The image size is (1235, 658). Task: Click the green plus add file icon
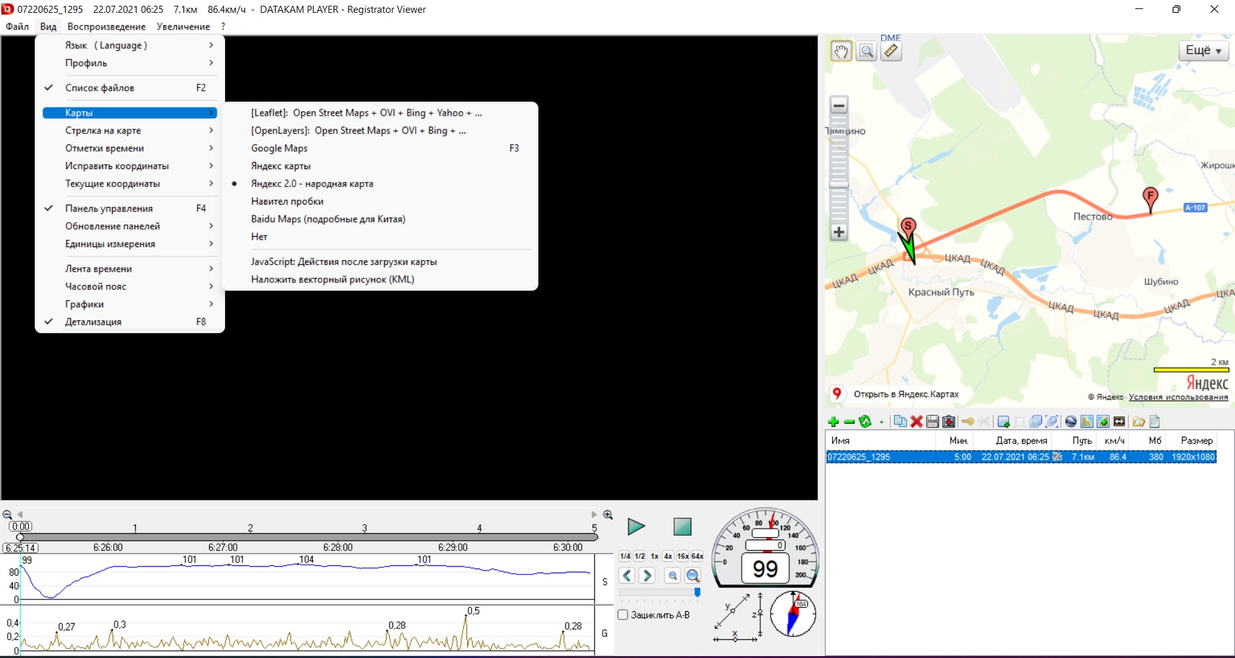834,422
